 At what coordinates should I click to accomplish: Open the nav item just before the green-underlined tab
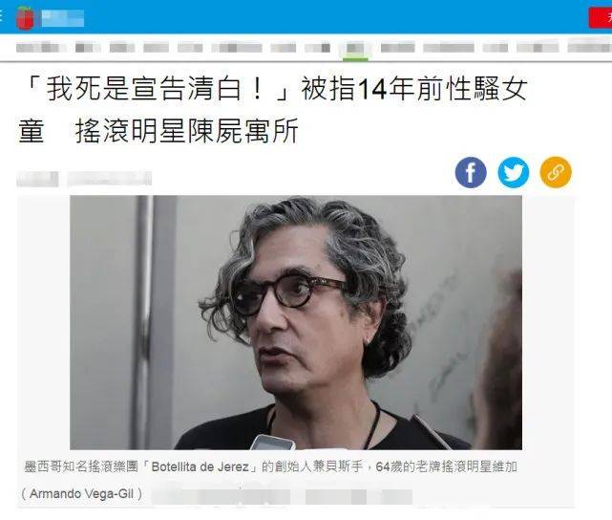coord(317,48)
